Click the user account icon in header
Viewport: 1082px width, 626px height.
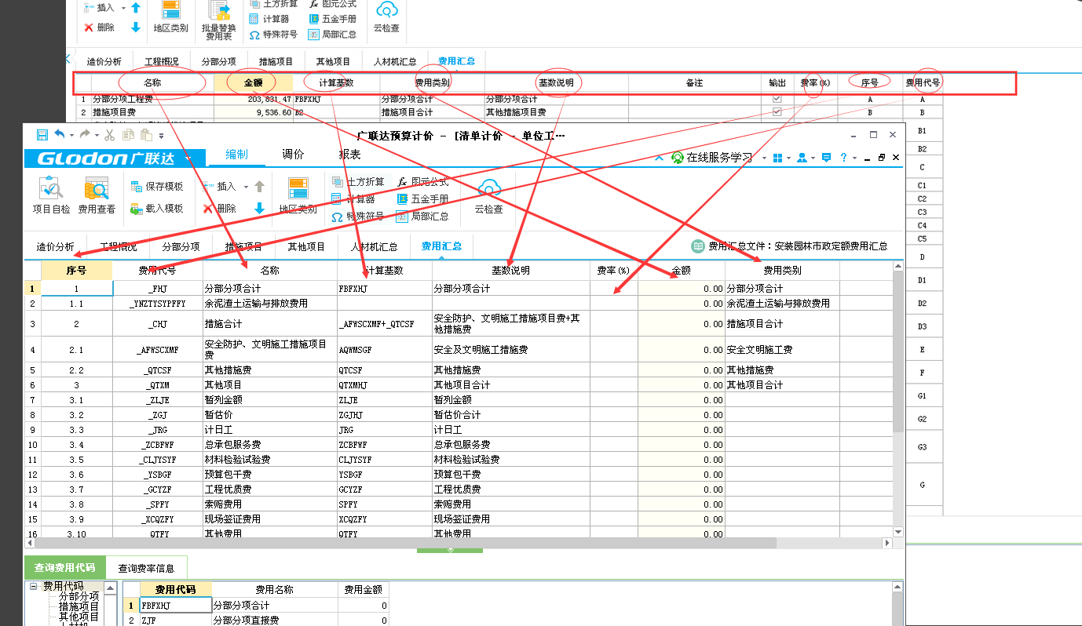pyautogui.click(x=802, y=158)
